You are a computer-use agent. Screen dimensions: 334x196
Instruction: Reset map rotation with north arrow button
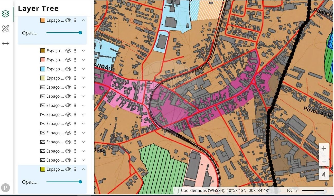[324, 174]
